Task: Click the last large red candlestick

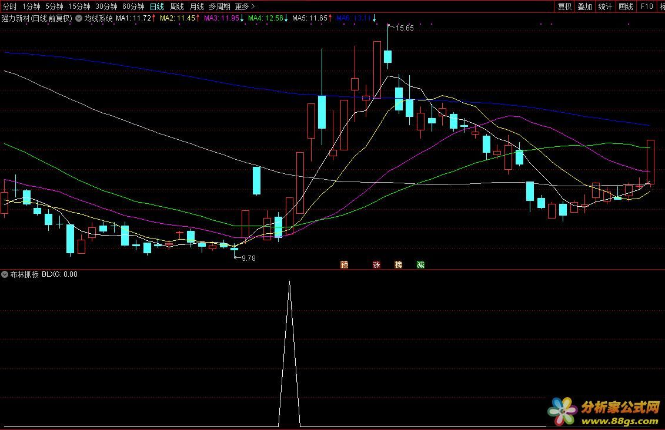Action: (650, 162)
